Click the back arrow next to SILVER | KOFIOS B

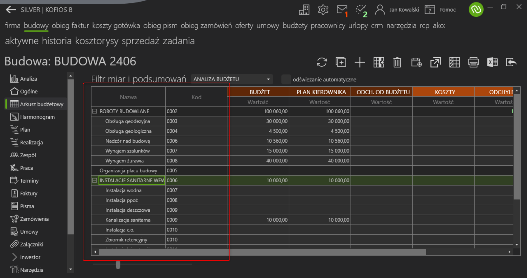[11, 10]
